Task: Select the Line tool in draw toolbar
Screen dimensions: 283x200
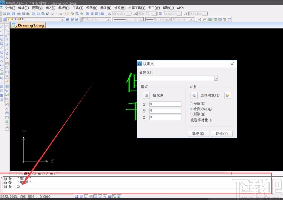Action: [x=2, y=26]
